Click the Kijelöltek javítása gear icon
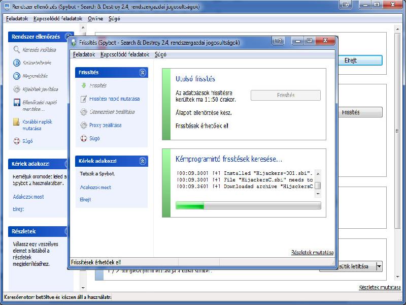 17,89
